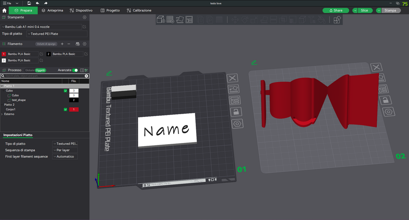The image size is (409, 220).
Task: Click the Arrange all objects toolbar icon
Action: [189, 20]
